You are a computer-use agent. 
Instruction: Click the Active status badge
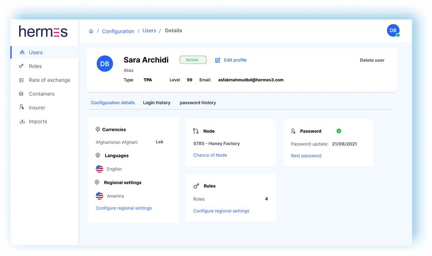pyautogui.click(x=193, y=60)
